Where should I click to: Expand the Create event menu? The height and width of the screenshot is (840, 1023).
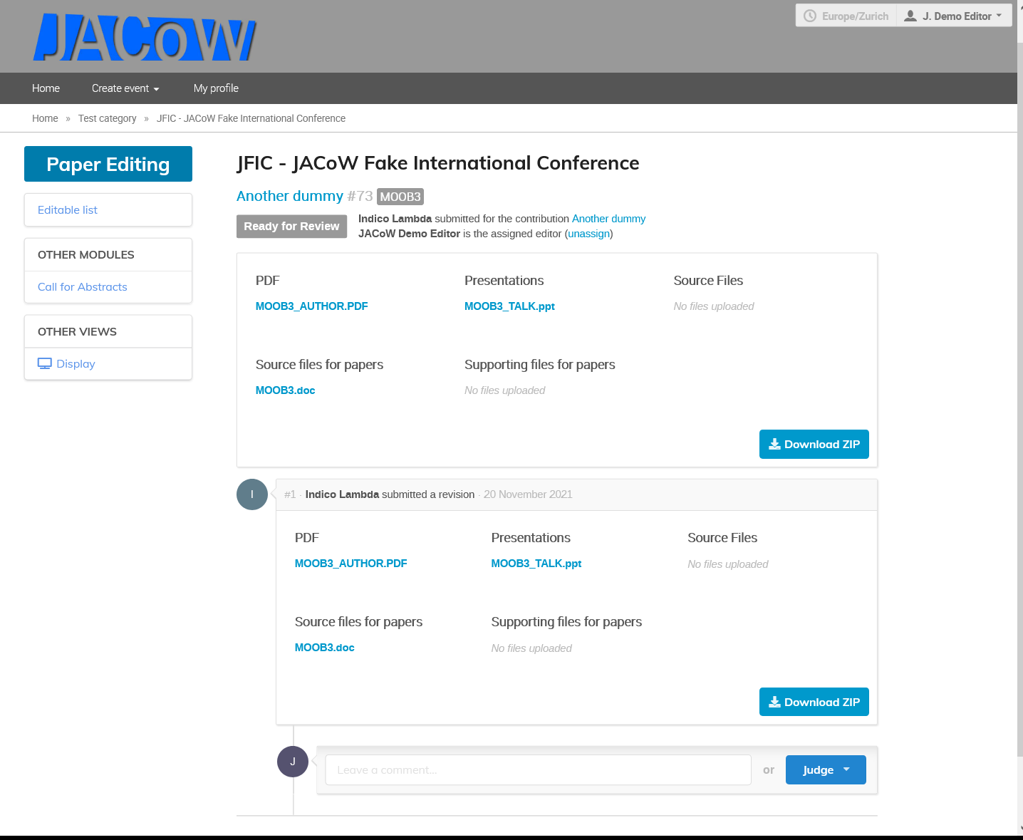[x=125, y=88]
